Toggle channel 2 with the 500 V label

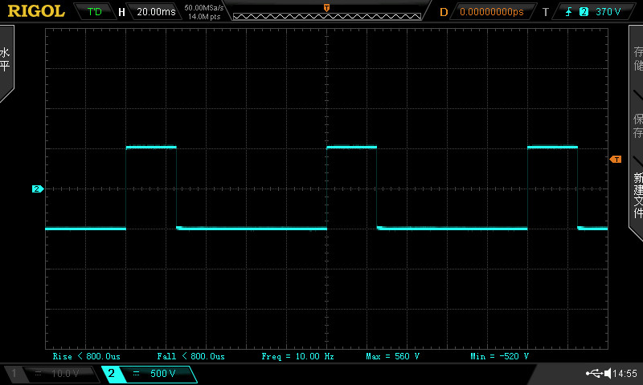pos(149,374)
